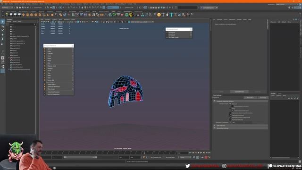Viewport: 302px width, 170px height.
Task: Click the orange round face shelf icon
Action: coord(159,15)
